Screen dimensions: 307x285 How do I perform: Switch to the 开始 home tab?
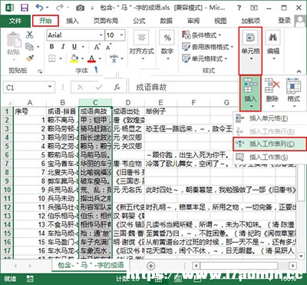45,21
